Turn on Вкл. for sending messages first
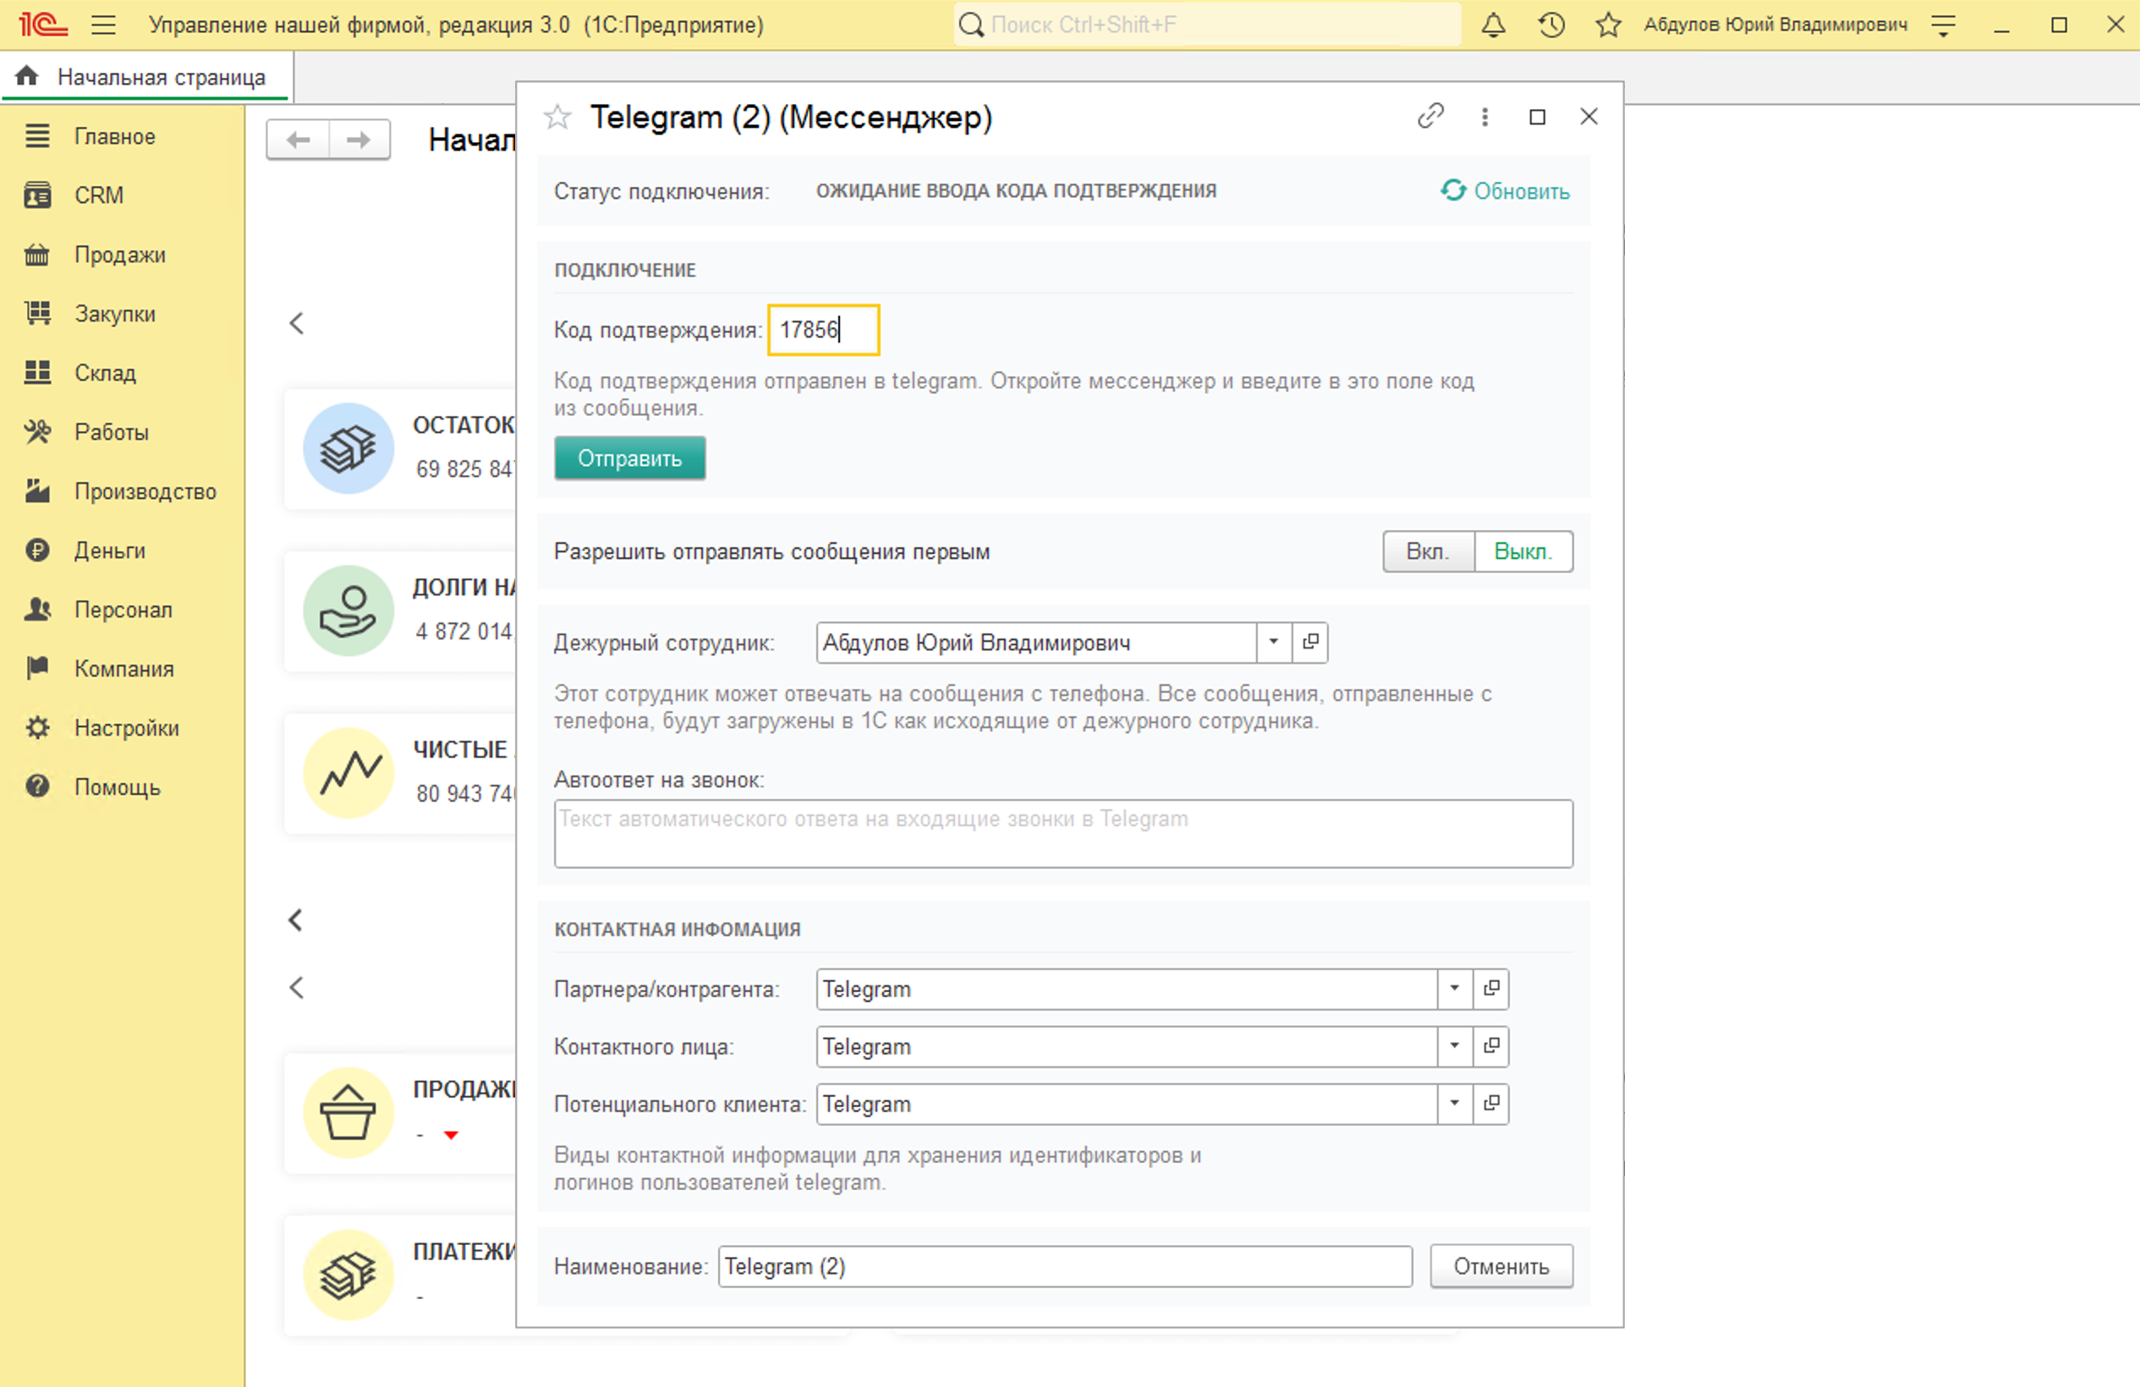The height and width of the screenshot is (1387, 2140). (1427, 551)
